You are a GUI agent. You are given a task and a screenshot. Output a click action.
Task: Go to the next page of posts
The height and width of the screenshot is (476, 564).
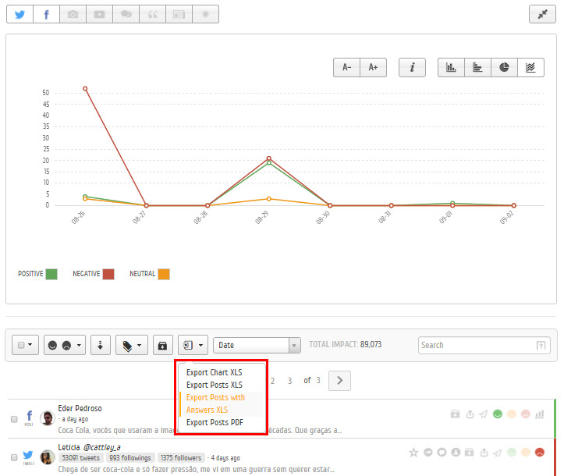point(340,380)
